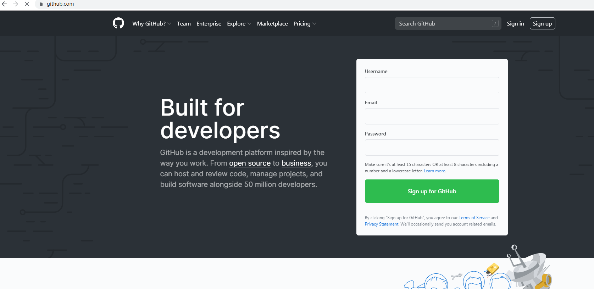
Task: Expand the Pricing dropdown menu
Action: coord(305,23)
